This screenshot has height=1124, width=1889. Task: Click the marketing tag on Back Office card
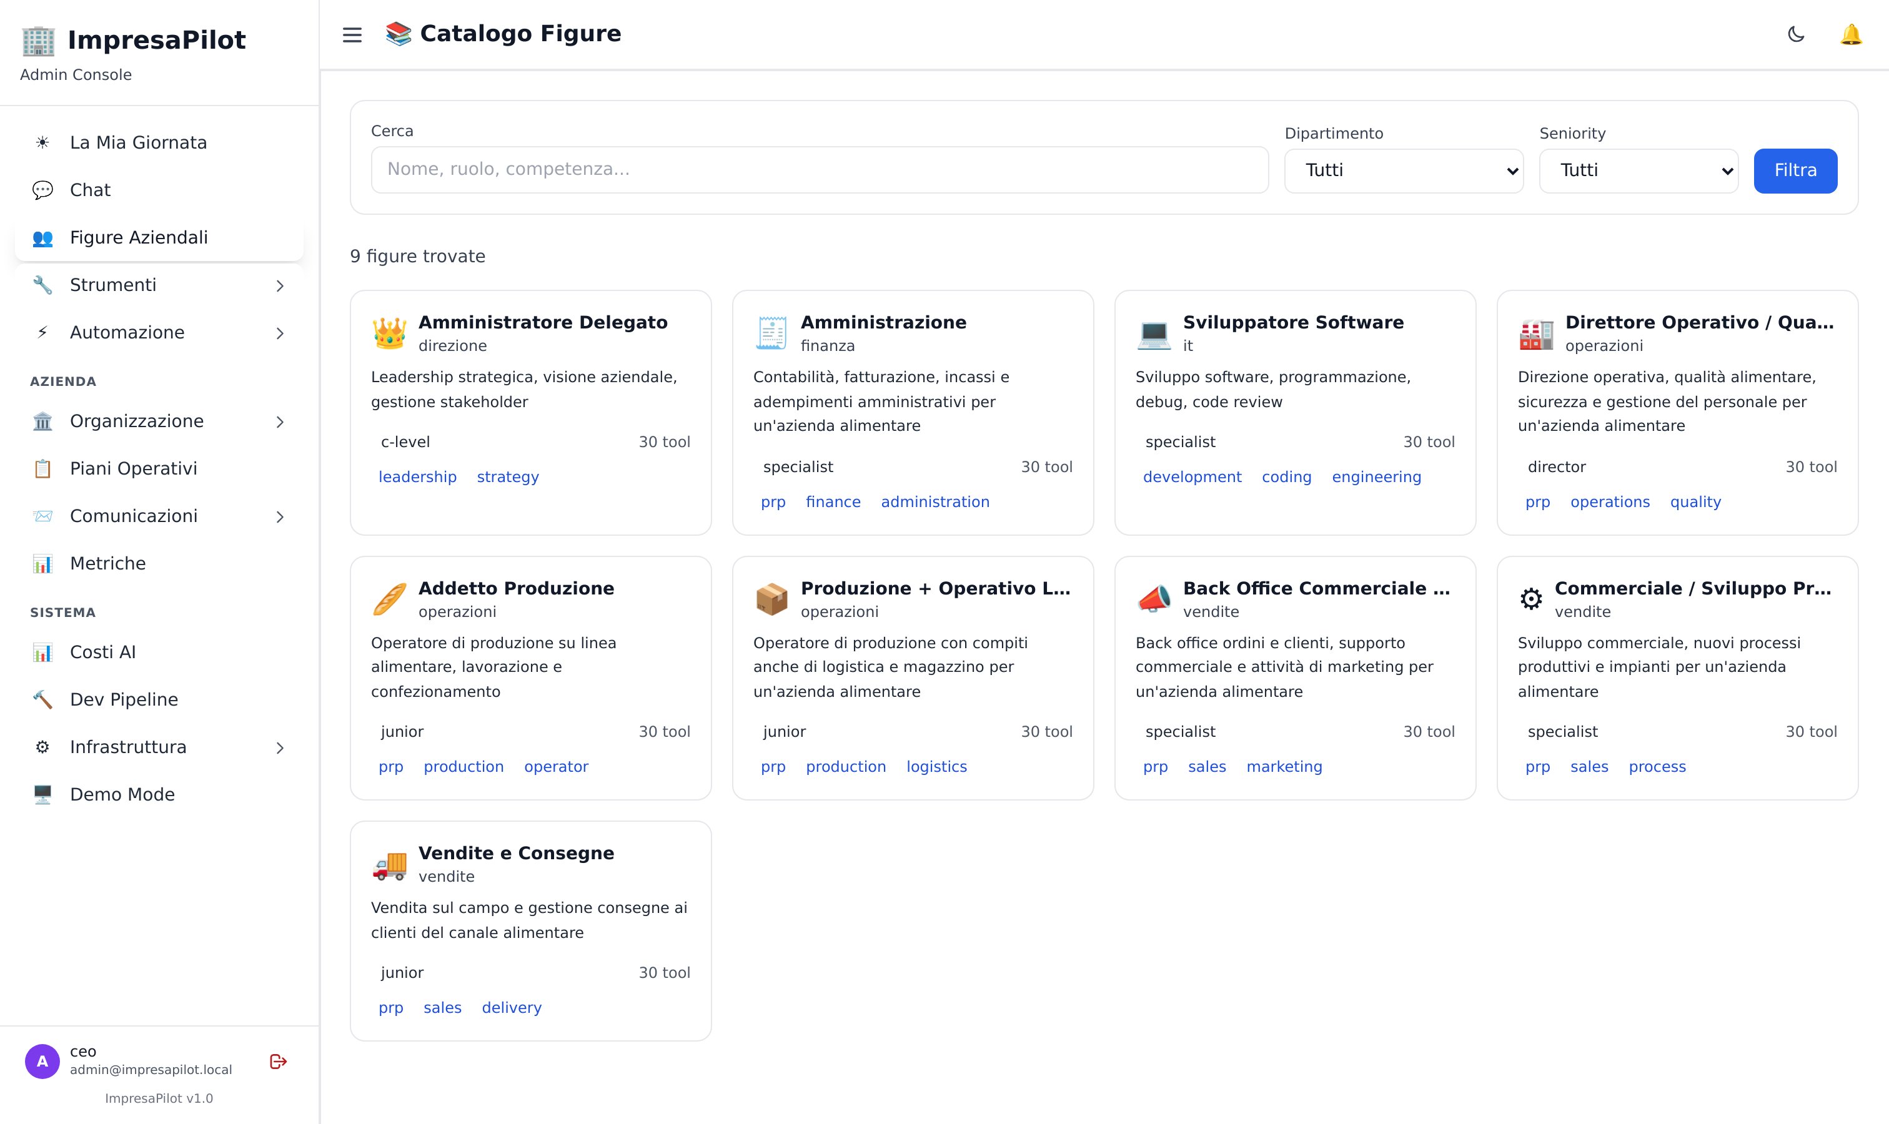[1284, 766]
